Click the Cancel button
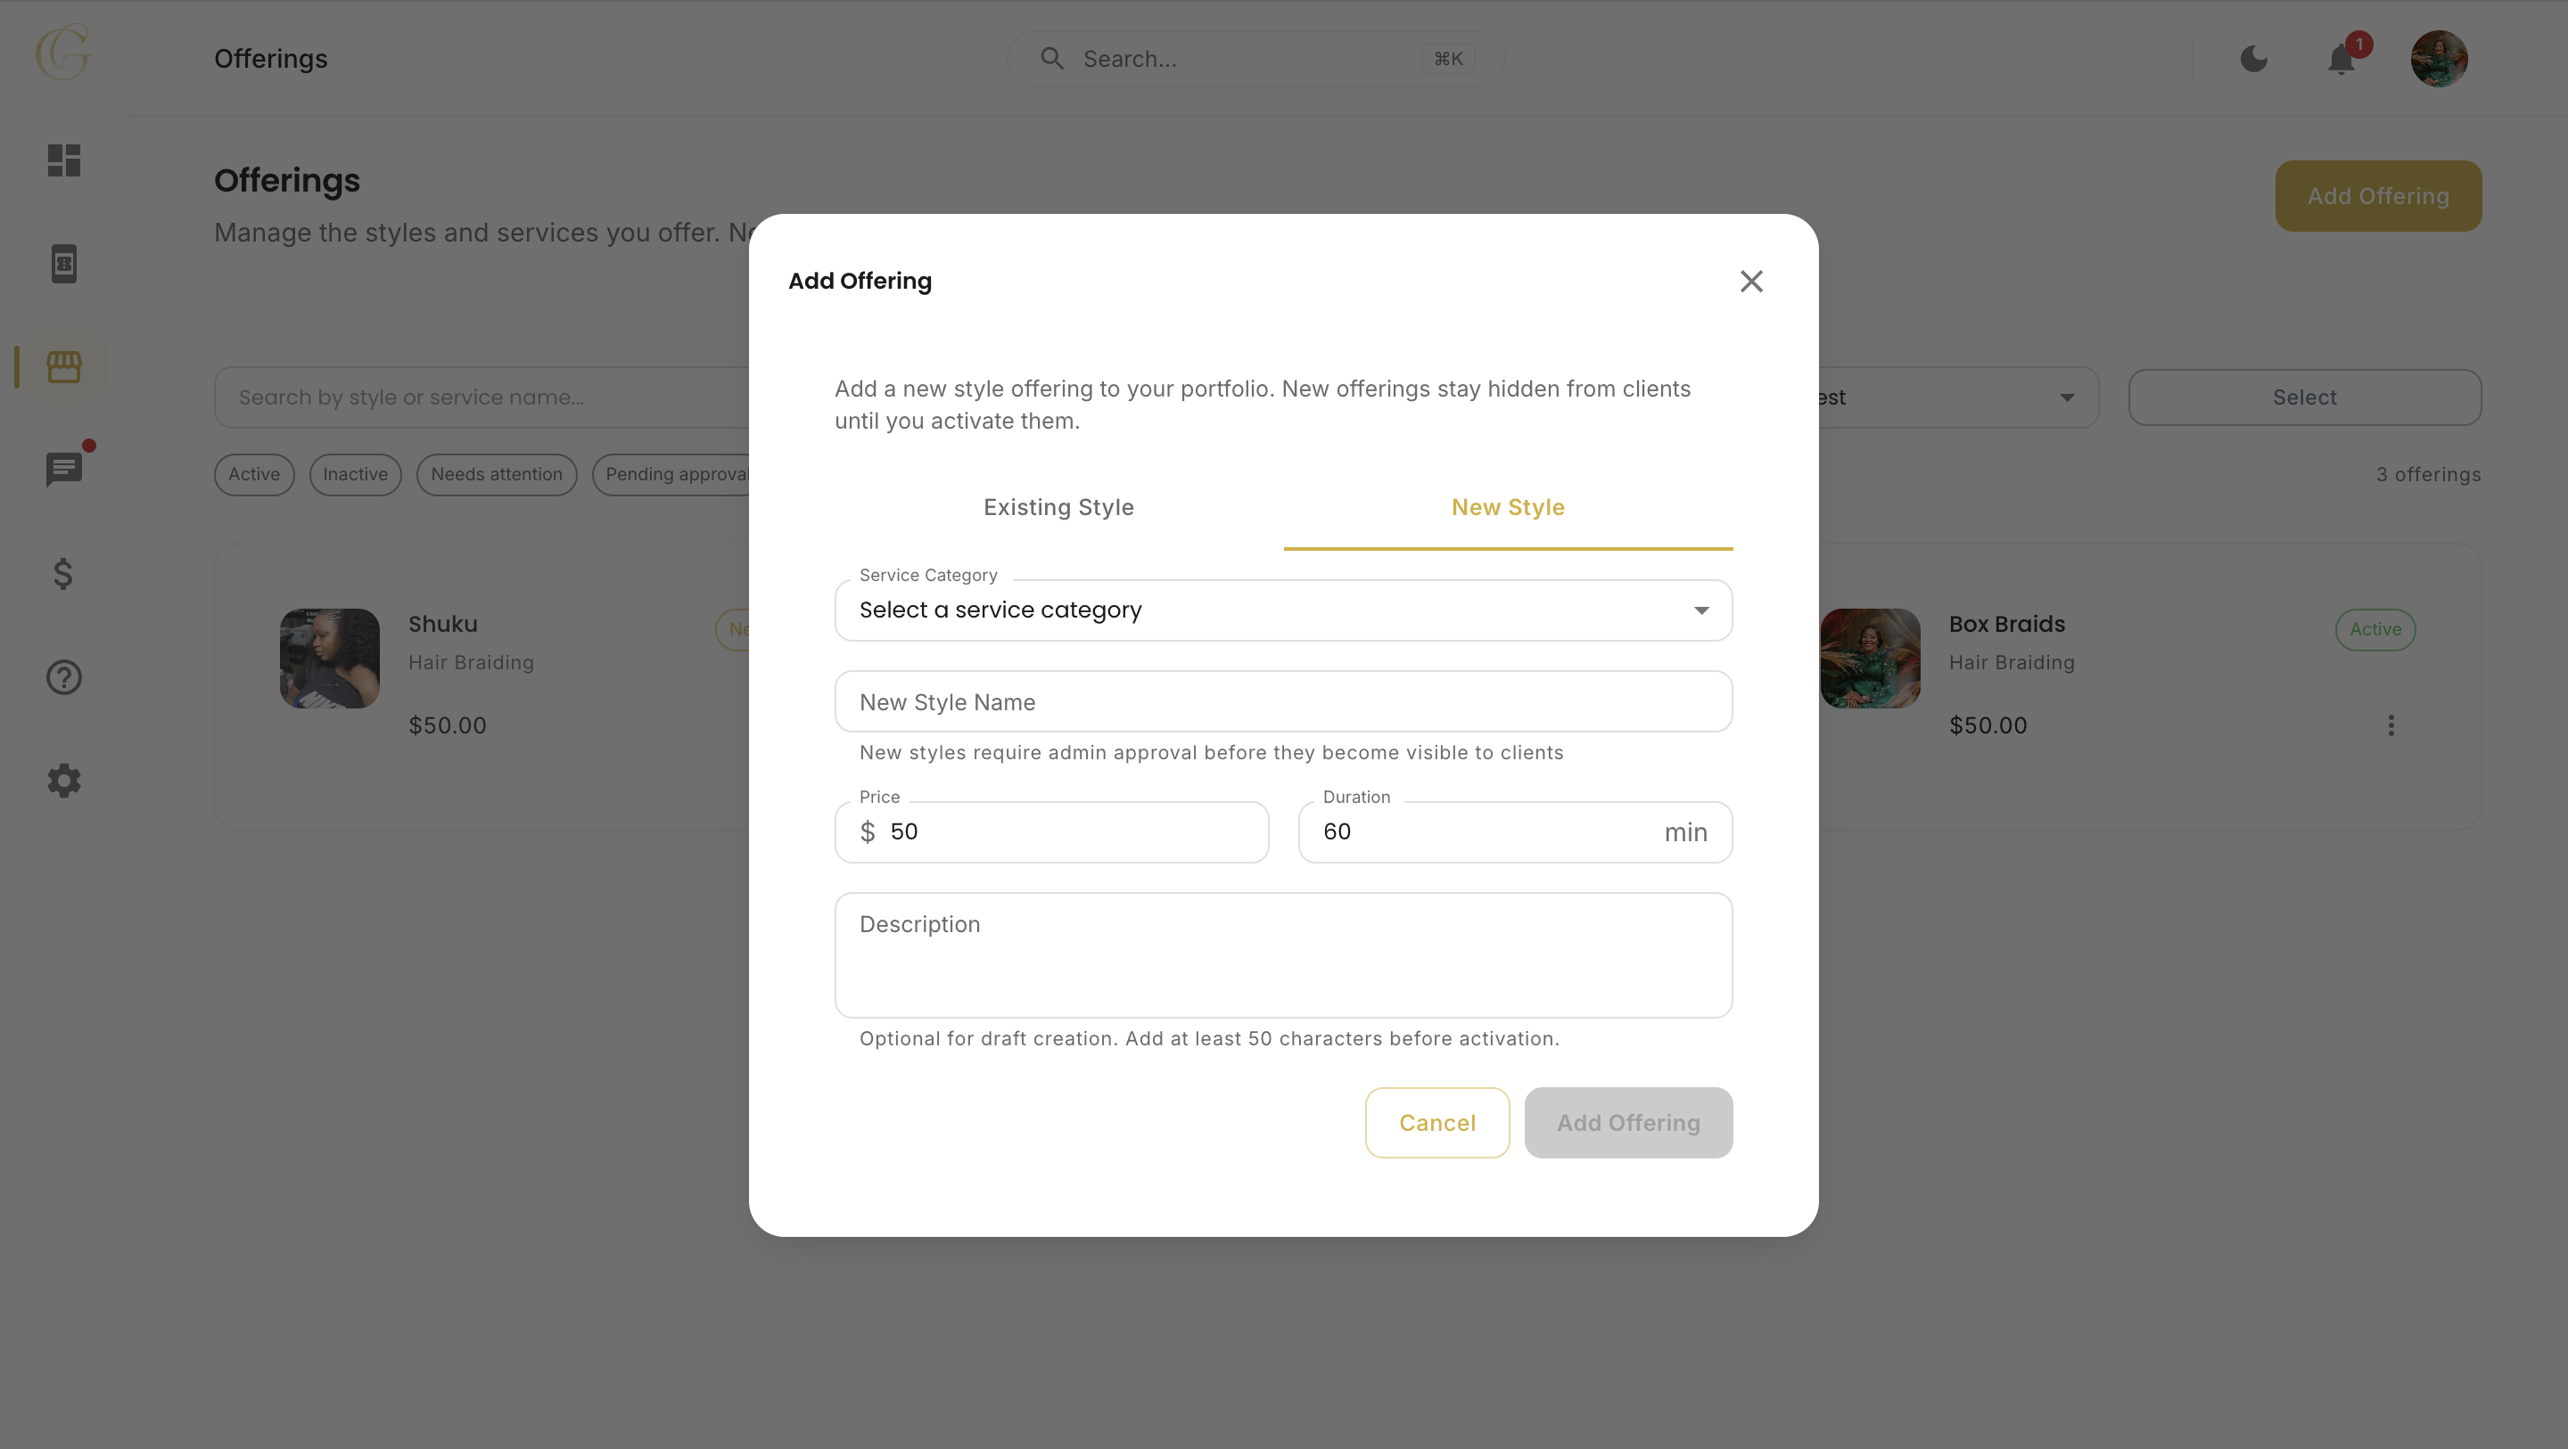Image resolution: width=2568 pixels, height=1449 pixels. (1436, 1122)
